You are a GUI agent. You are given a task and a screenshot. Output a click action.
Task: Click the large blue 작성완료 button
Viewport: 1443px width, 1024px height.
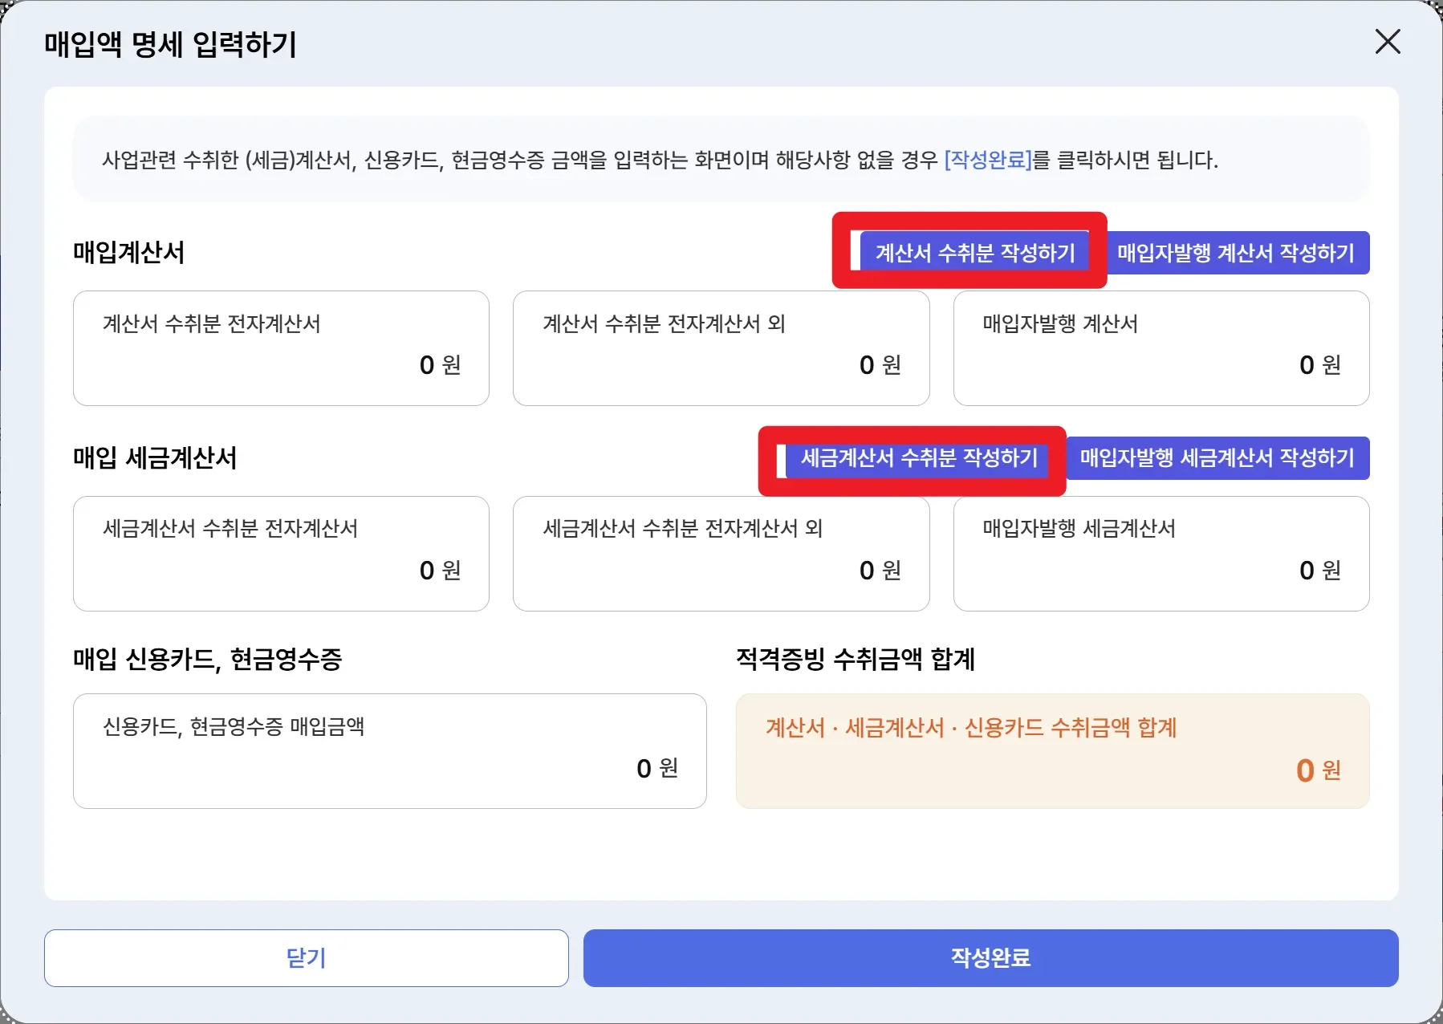point(990,957)
